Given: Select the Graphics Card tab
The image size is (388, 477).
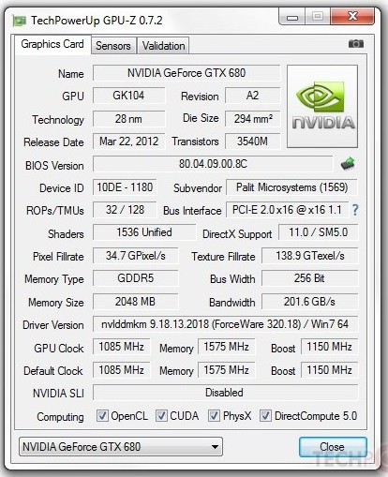Looking at the screenshot, I should point(52,44).
